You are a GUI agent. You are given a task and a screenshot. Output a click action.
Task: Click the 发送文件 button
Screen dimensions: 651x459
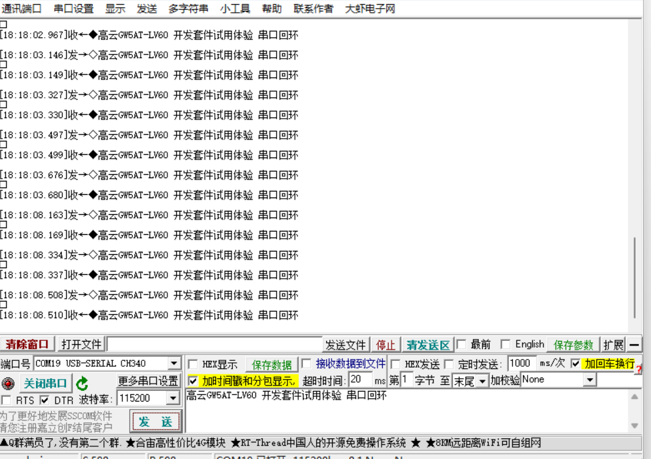click(x=346, y=345)
